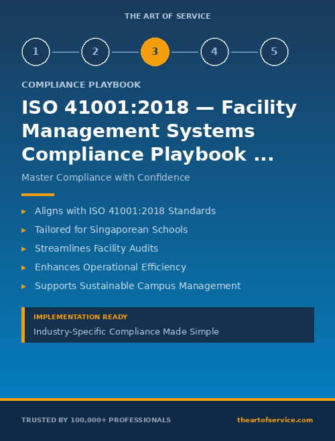Click 'Aligns with ISO 41001:2018 Standards' bullet

125,211
